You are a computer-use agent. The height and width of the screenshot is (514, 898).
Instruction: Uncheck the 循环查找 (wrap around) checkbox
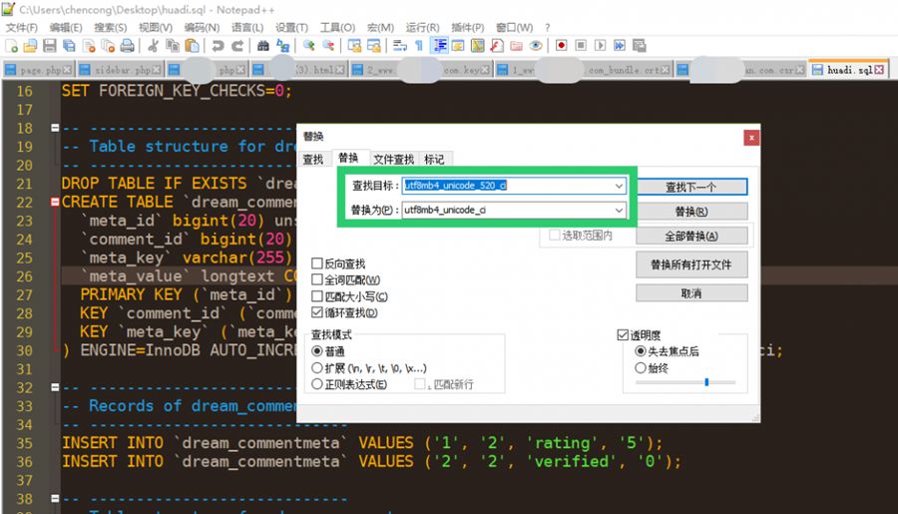click(317, 312)
